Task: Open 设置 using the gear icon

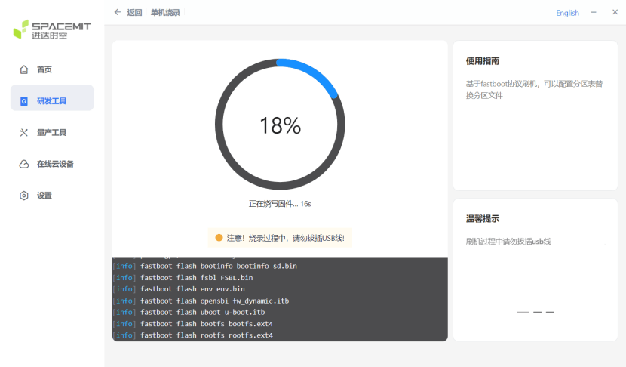Action: tap(24, 196)
